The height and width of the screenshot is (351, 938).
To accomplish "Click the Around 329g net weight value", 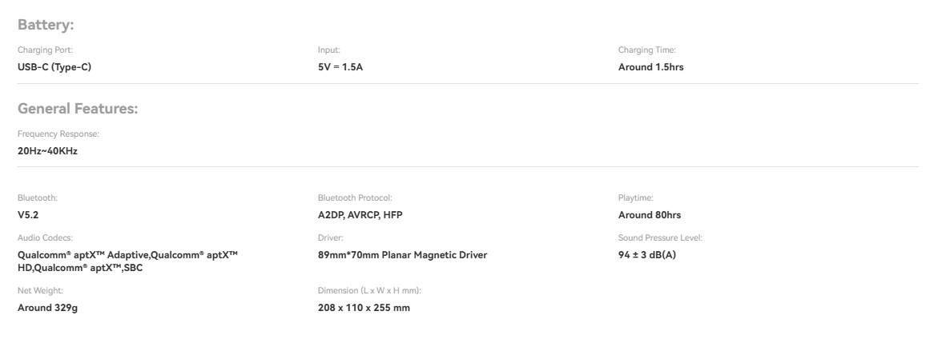I will click(47, 308).
